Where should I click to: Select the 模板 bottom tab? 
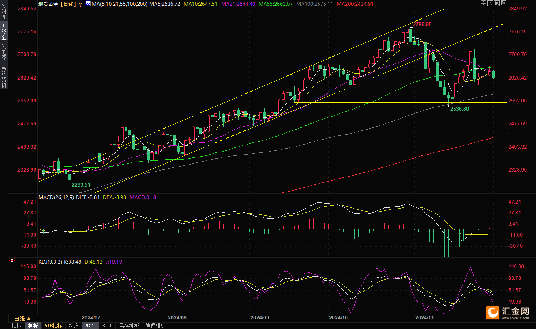click(33, 326)
